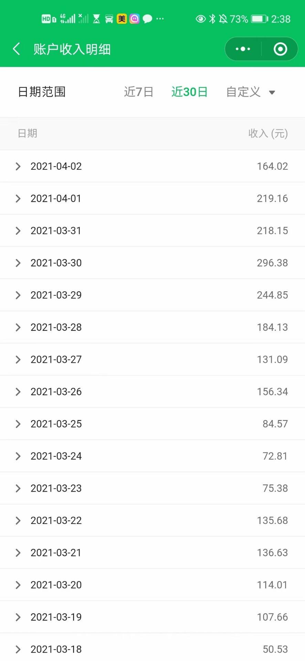Expand the 2021-03-25 entry chevron
Screen dimensions: 305x661
point(18,424)
